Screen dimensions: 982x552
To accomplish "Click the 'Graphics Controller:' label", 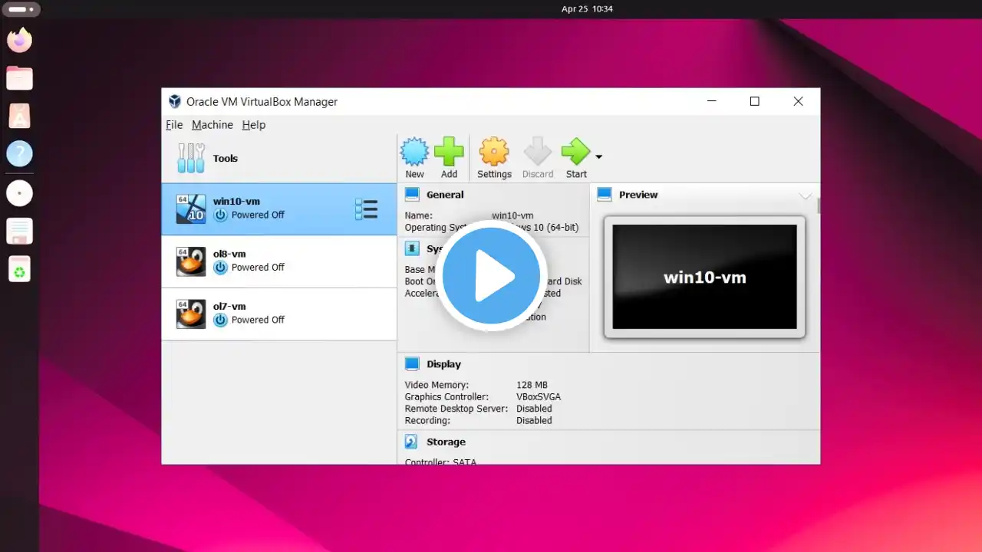I will (x=447, y=397).
